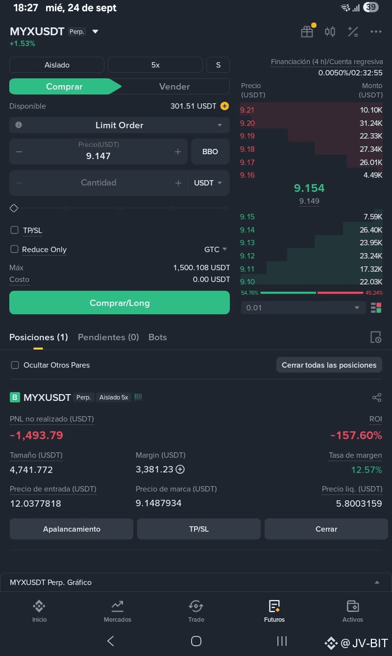The image size is (392, 656).
Task: Tap the Comprar/Long button
Action: 120,303
